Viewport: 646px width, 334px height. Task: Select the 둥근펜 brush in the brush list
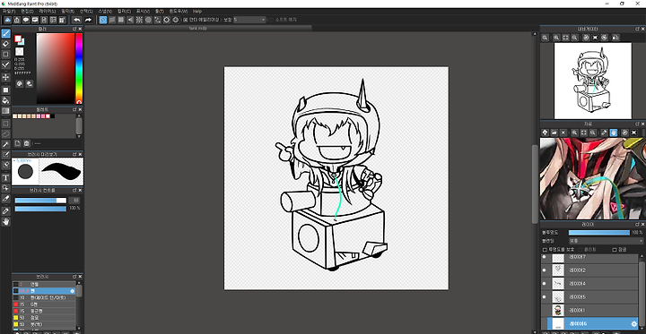(x=44, y=311)
